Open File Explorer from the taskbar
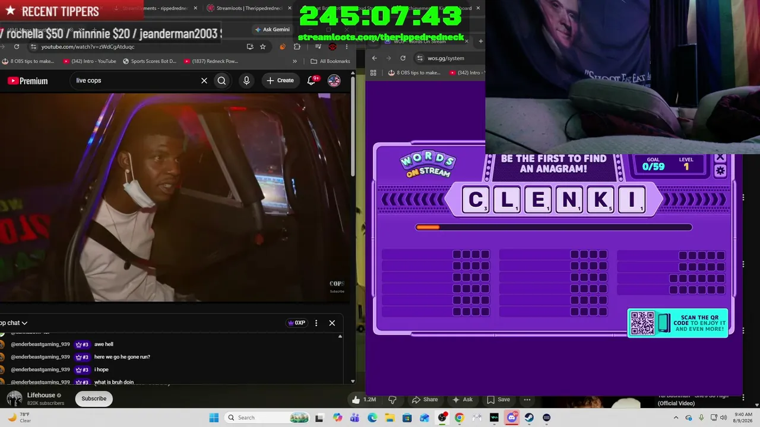 [x=389, y=418]
